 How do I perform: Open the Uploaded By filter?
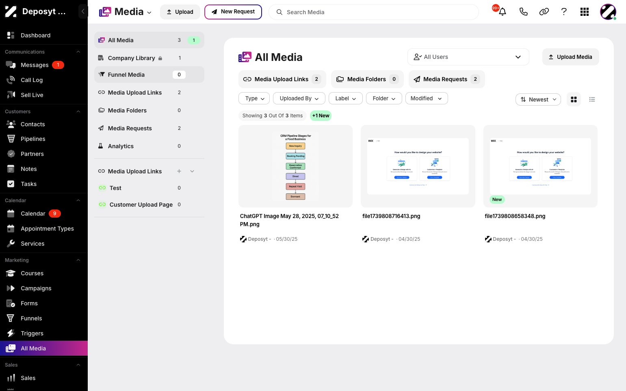[299, 98]
